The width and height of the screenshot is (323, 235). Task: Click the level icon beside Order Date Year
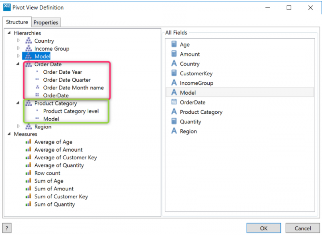coord(38,72)
